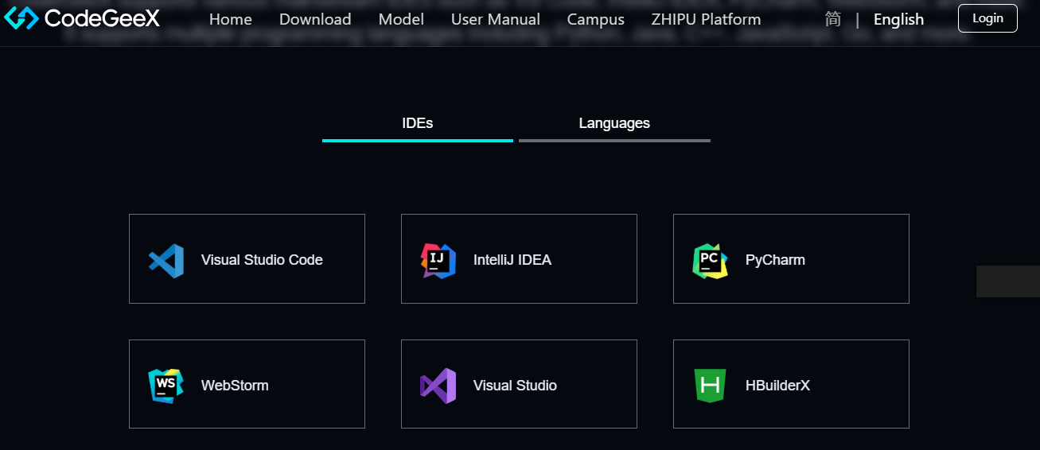Open the Home nav item

231,19
